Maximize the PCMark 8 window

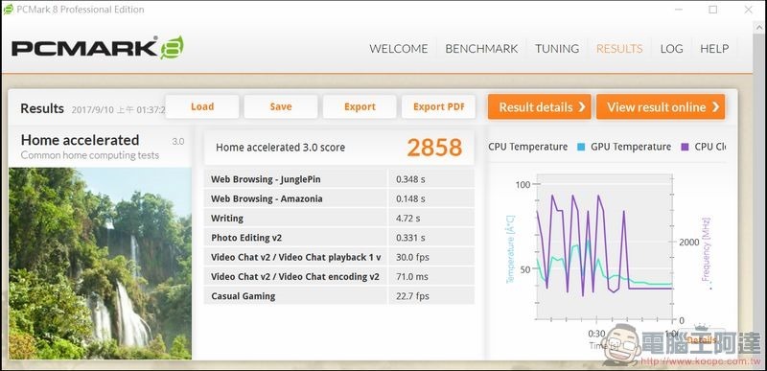pos(713,10)
